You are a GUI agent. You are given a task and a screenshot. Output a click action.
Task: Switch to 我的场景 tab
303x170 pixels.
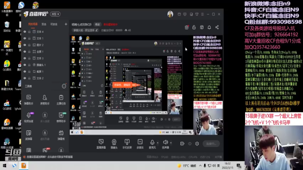33,24
